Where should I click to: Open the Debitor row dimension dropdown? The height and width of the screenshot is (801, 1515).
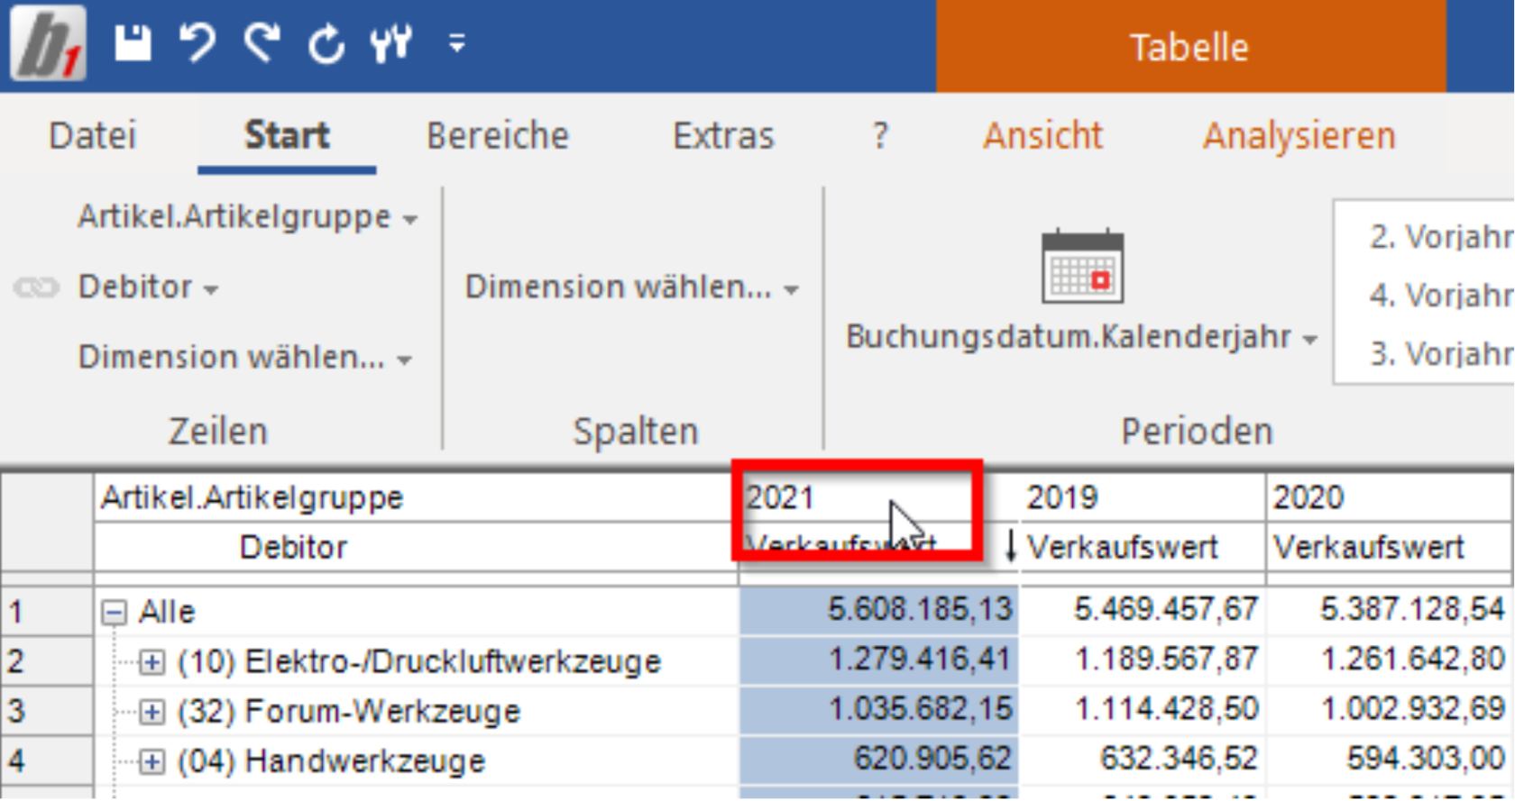tap(148, 287)
